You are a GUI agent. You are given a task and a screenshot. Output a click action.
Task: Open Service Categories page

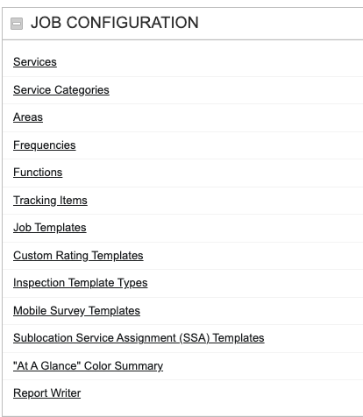61,90
